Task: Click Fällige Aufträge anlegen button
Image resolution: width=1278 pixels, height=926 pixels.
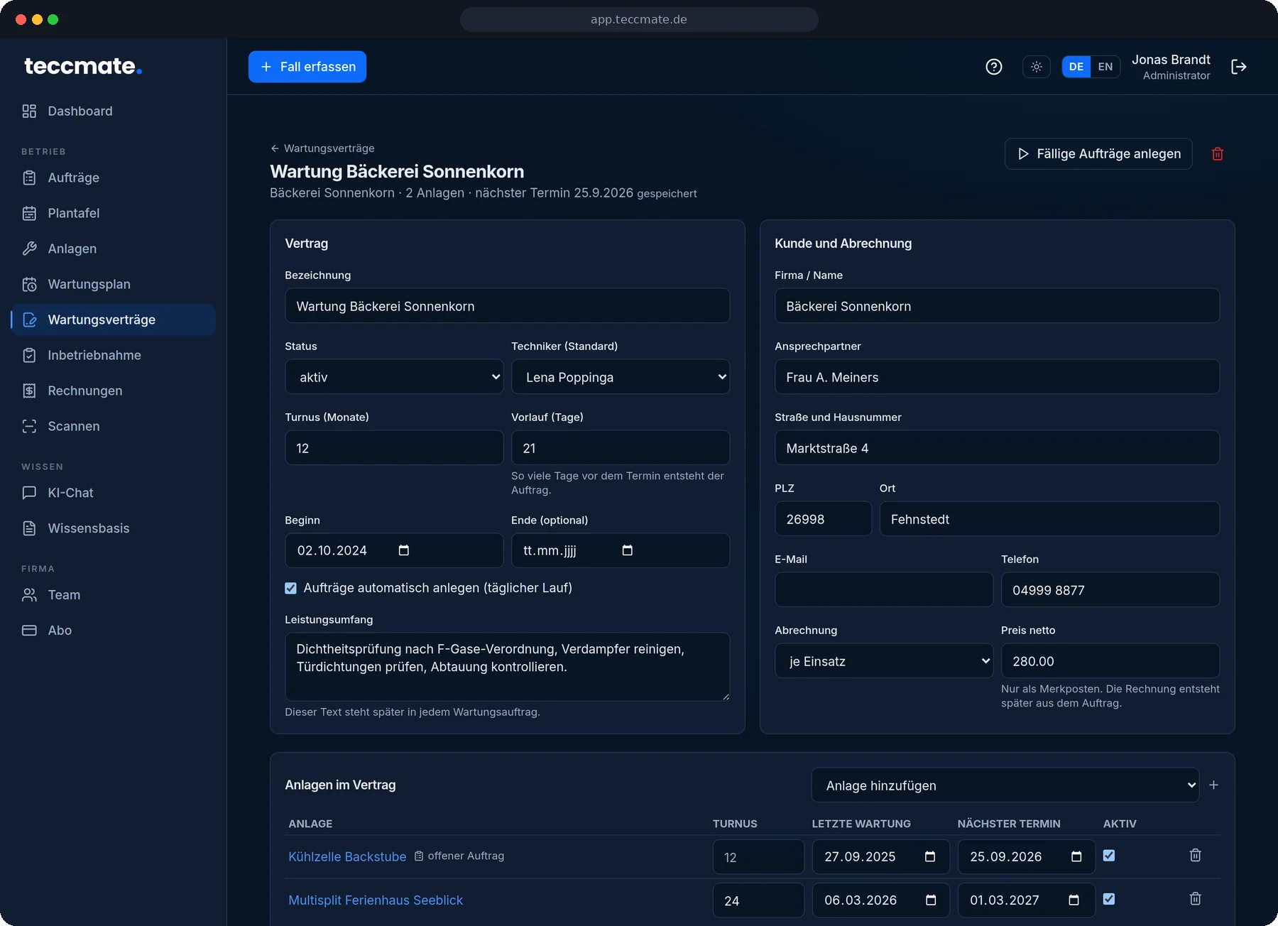Action: click(1098, 154)
